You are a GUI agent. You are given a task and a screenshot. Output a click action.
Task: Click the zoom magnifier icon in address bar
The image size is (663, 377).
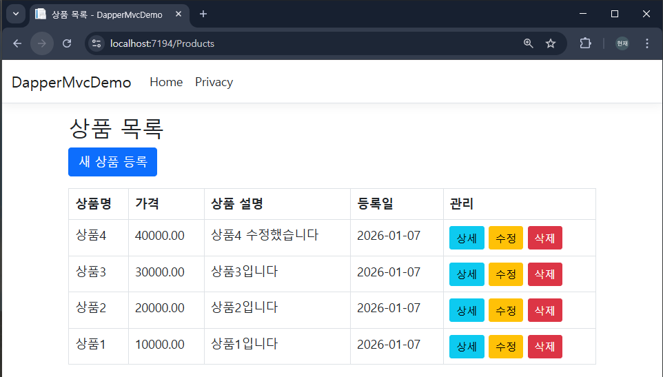coord(529,43)
